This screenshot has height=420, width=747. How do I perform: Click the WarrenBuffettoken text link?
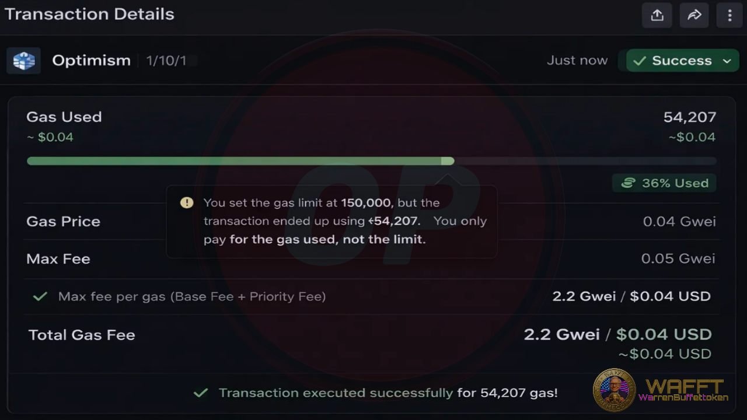tap(683, 398)
